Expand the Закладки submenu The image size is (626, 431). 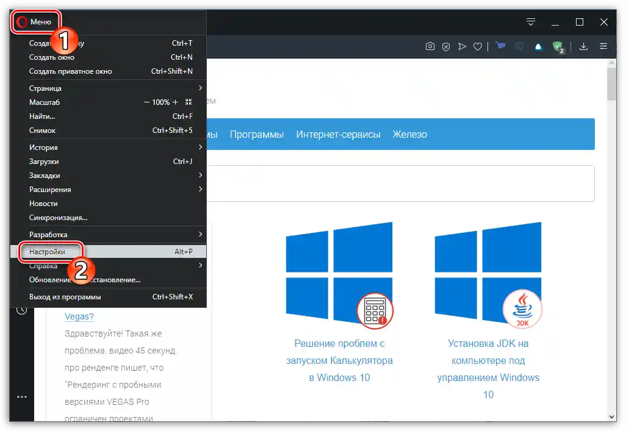pos(108,175)
